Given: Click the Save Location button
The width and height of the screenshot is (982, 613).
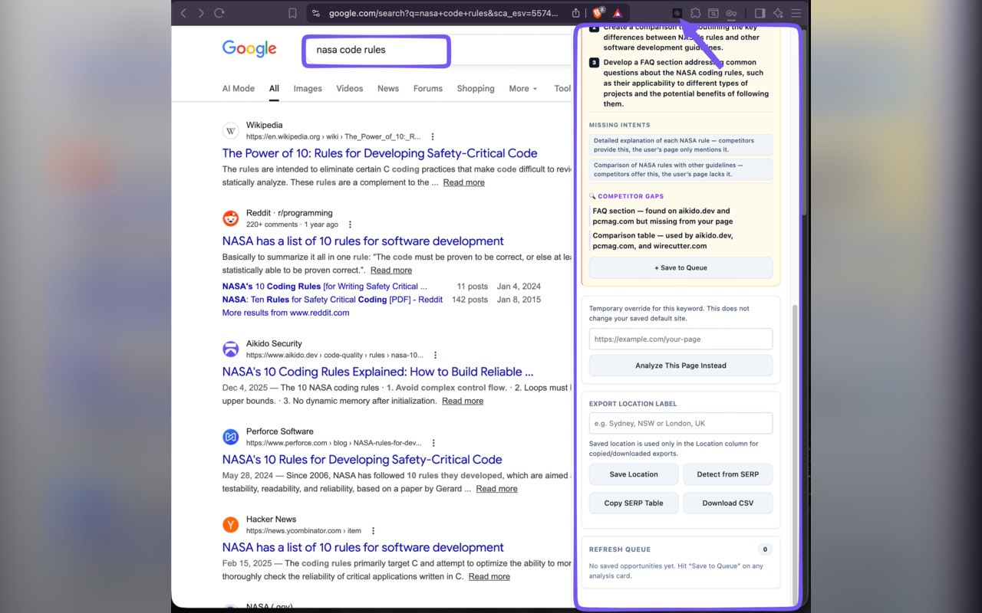Looking at the screenshot, I should coord(634,474).
